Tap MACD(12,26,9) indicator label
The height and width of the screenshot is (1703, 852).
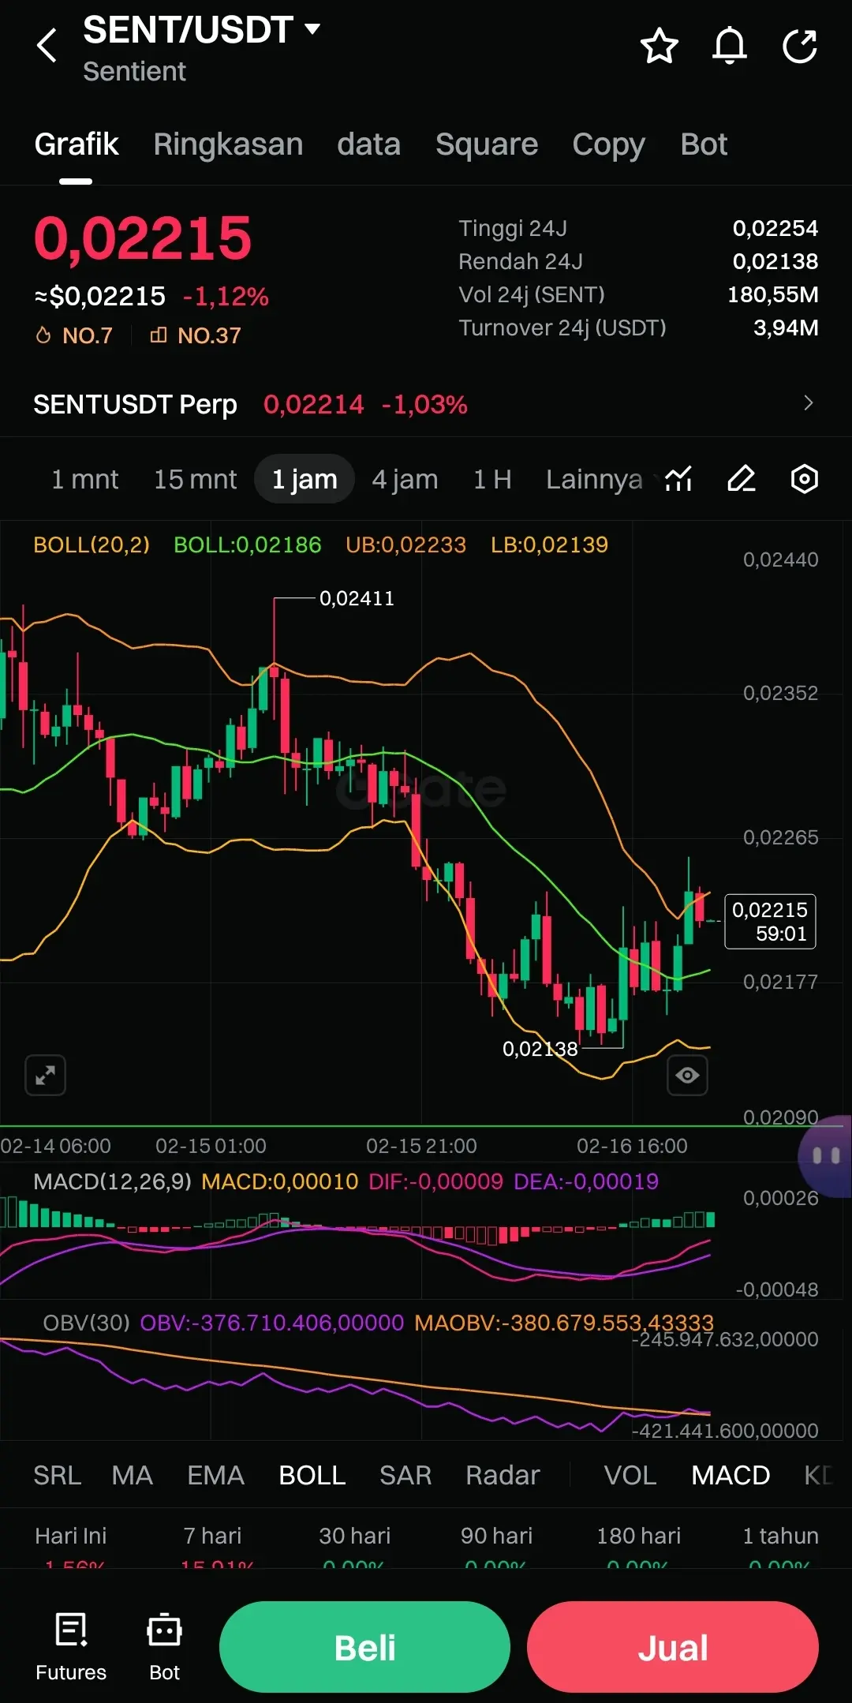[112, 1181]
